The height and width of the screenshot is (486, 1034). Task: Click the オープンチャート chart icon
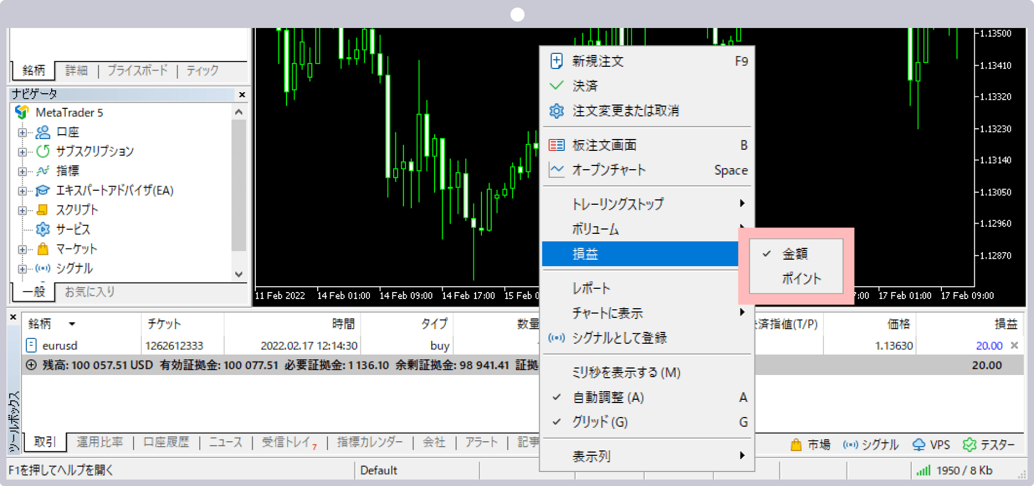[556, 170]
